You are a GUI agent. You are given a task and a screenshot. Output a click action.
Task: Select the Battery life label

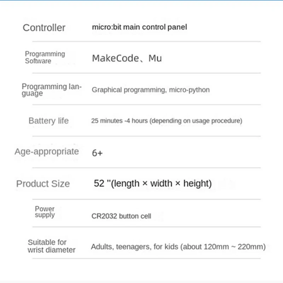point(48,121)
